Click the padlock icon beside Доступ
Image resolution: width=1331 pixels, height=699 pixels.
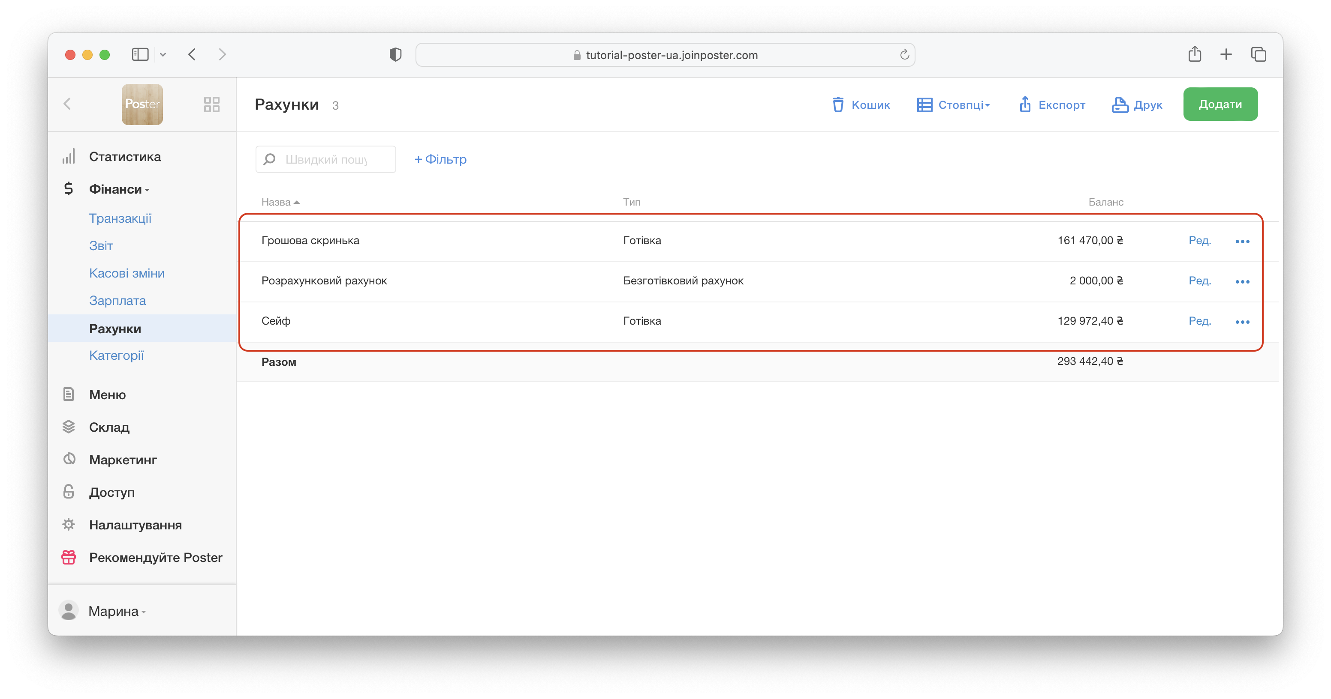(x=69, y=491)
